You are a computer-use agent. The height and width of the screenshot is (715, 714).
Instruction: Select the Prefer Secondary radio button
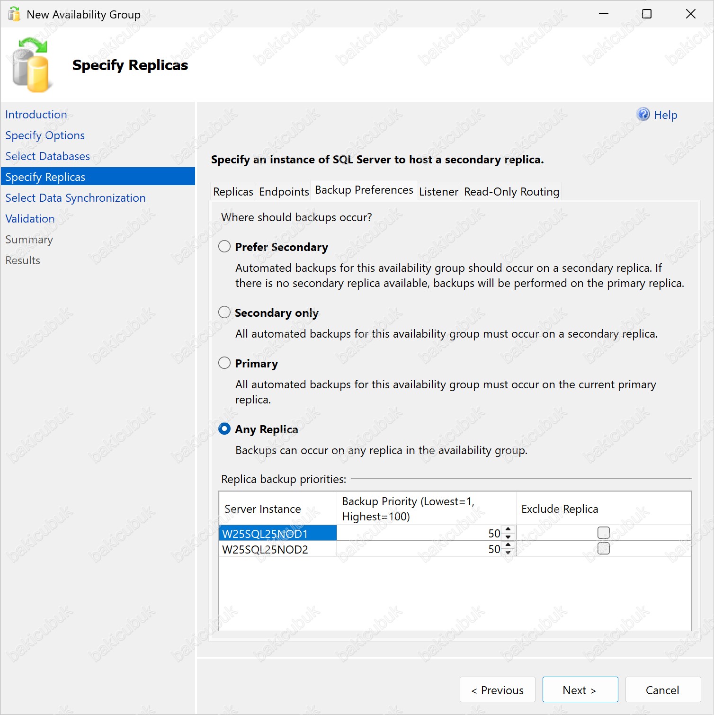pyautogui.click(x=224, y=247)
